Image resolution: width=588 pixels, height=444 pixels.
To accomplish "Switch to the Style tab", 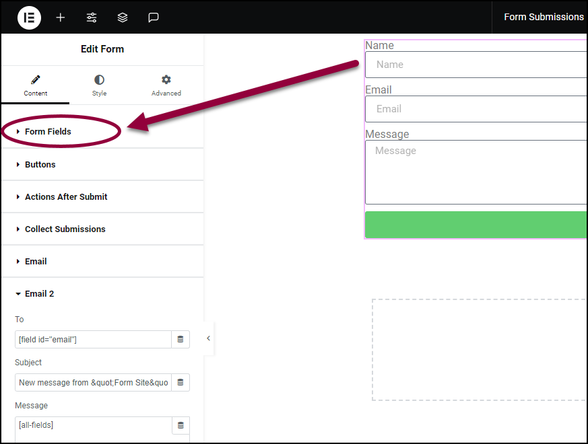I will coord(100,85).
